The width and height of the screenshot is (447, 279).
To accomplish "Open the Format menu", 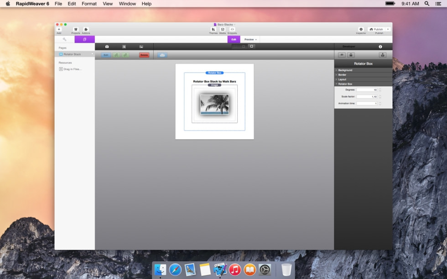I will tap(89, 4).
